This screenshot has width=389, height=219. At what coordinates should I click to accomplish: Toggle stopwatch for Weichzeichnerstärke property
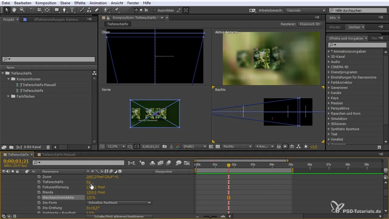click(39, 197)
